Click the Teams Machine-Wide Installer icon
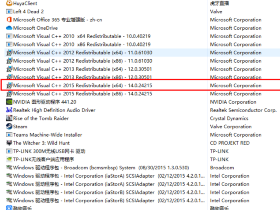Screen dimensions: 280x210 coord(9,135)
